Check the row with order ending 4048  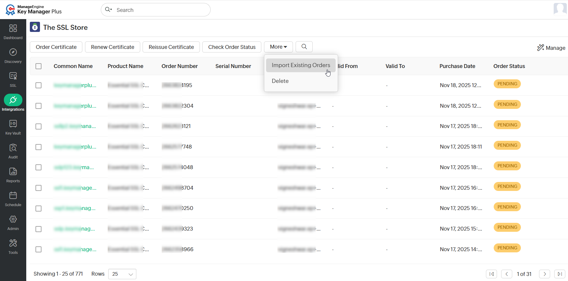[x=38, y=167]
